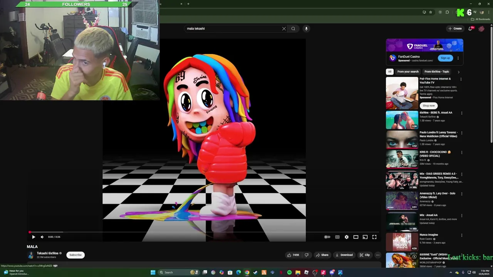Open options for Pair Fios Home Internet ad
Viewport: 493px width, 277px height.
click(461, 79)
